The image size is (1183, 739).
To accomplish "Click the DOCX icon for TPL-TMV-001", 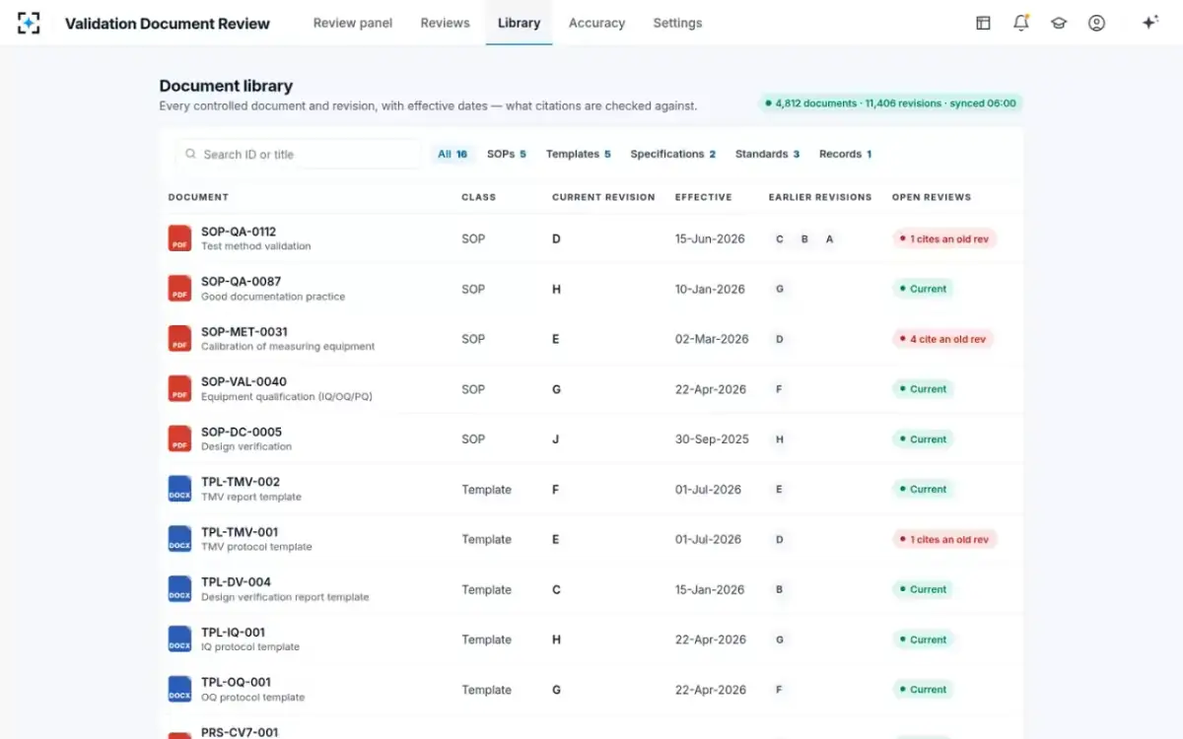I will pyautogui.click(x=179, y=539).
